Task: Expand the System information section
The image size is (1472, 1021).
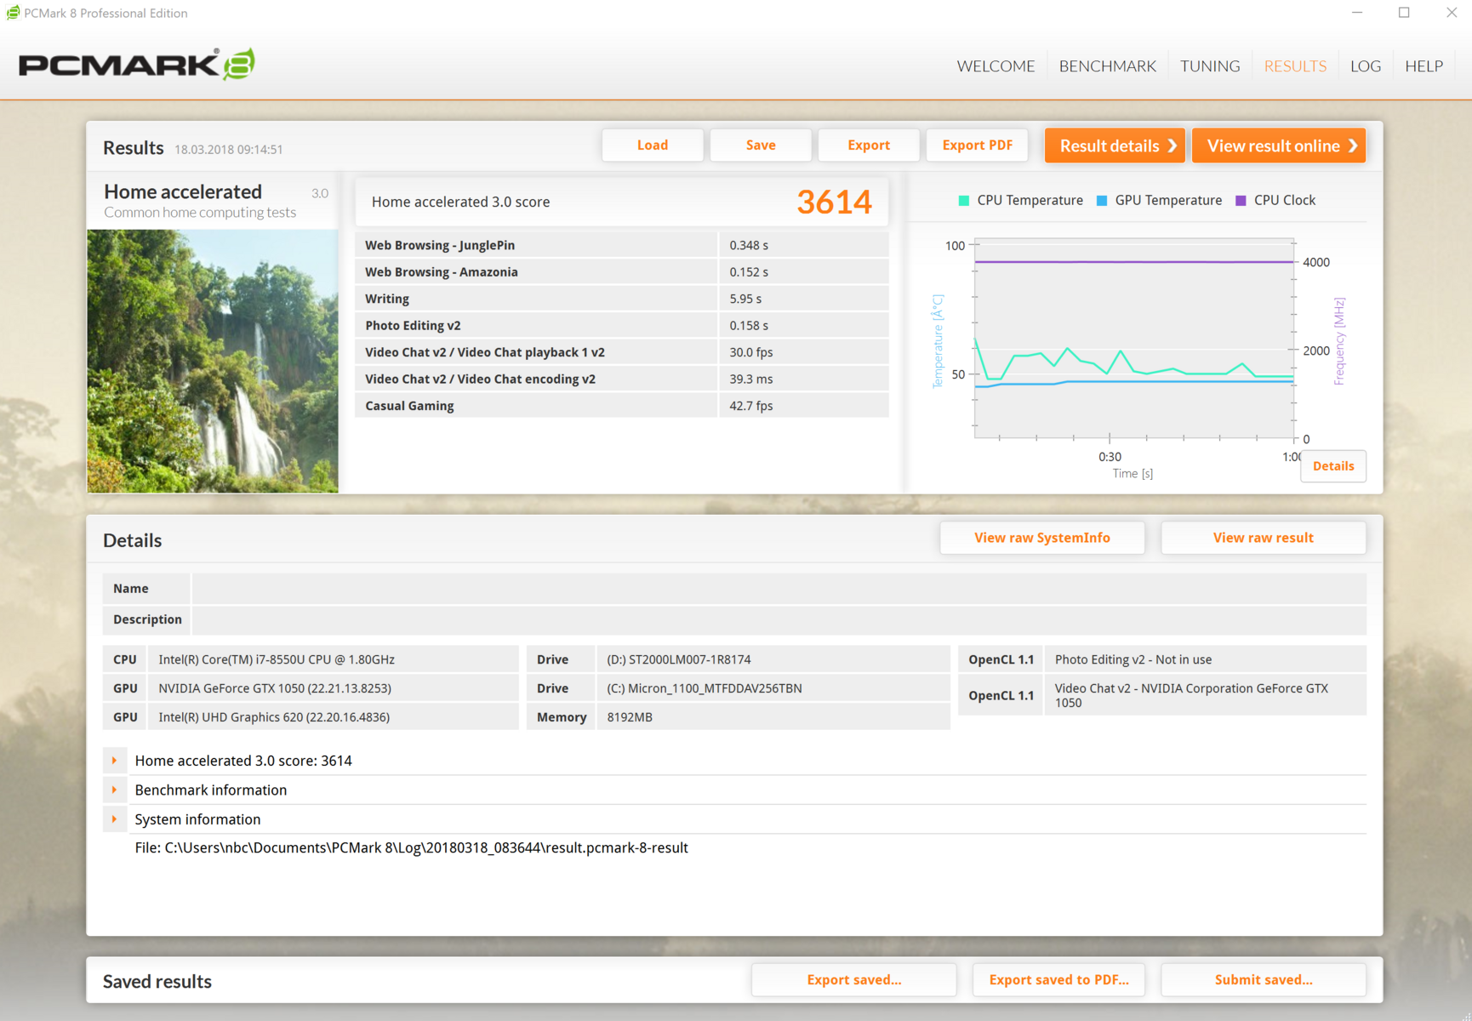Action: pos(115,819)
